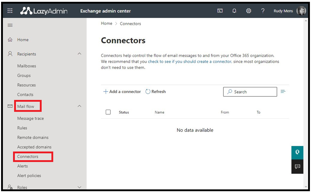Click the Connectors page heading

123,40
